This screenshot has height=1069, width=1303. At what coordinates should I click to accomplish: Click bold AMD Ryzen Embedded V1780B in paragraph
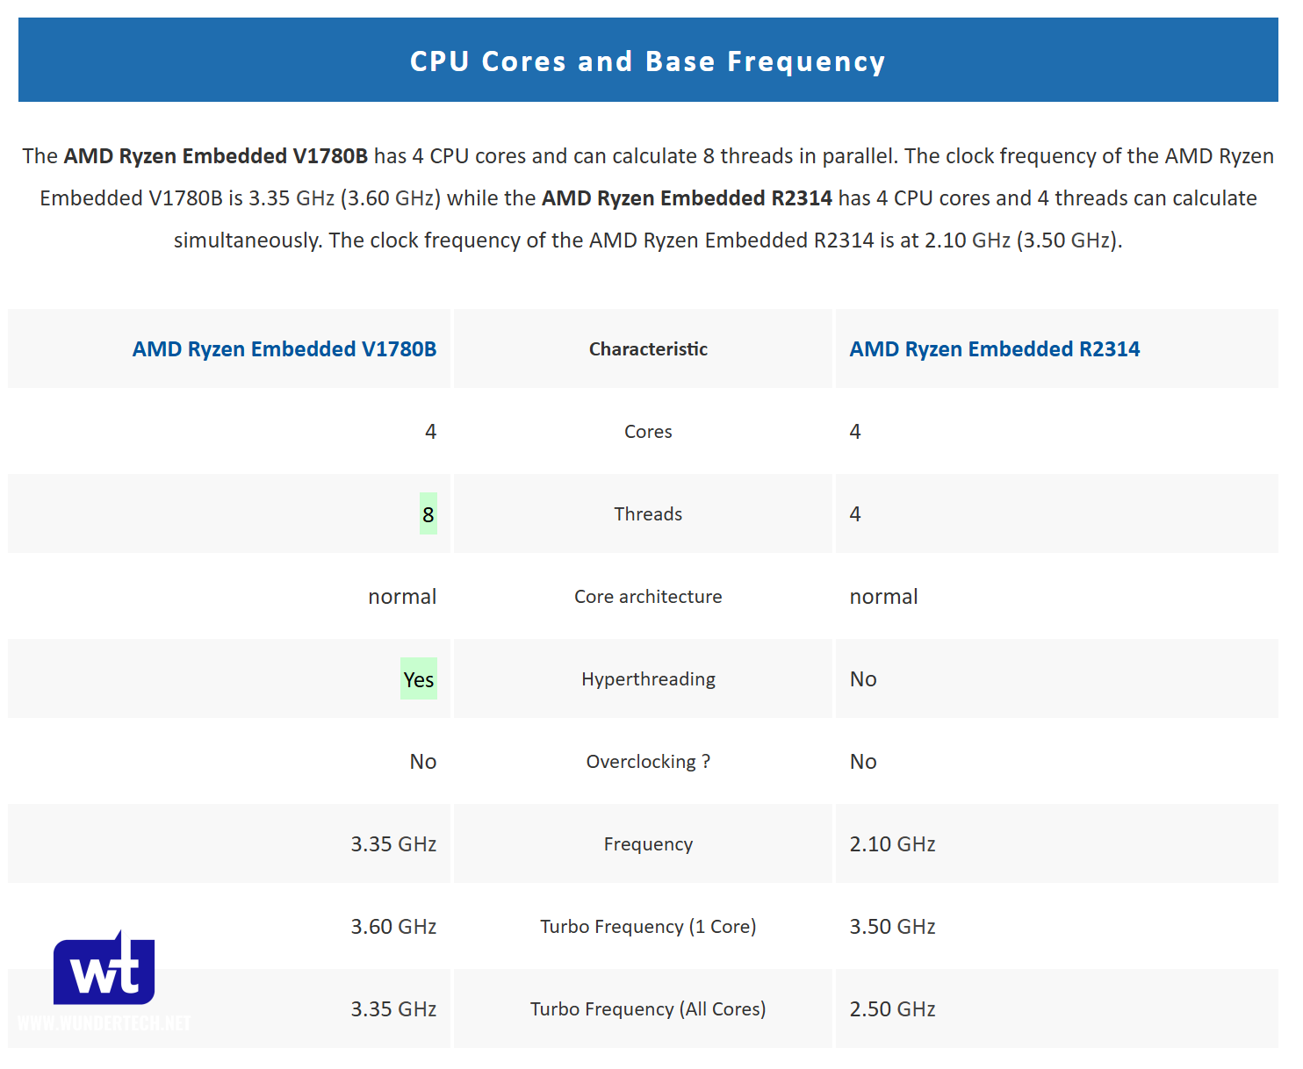(x=216, y=156)
